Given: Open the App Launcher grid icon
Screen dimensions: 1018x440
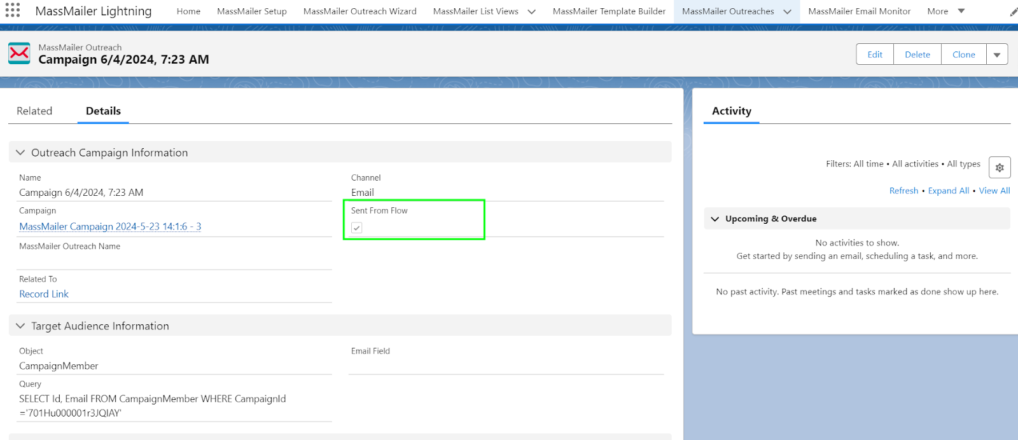Looking at the screenshot, I should point(13,10).
